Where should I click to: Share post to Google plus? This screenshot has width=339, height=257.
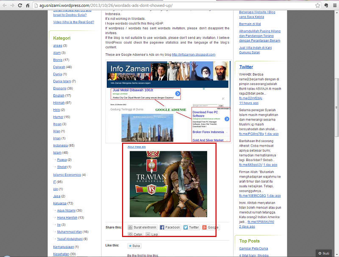(x=211, y=227)
